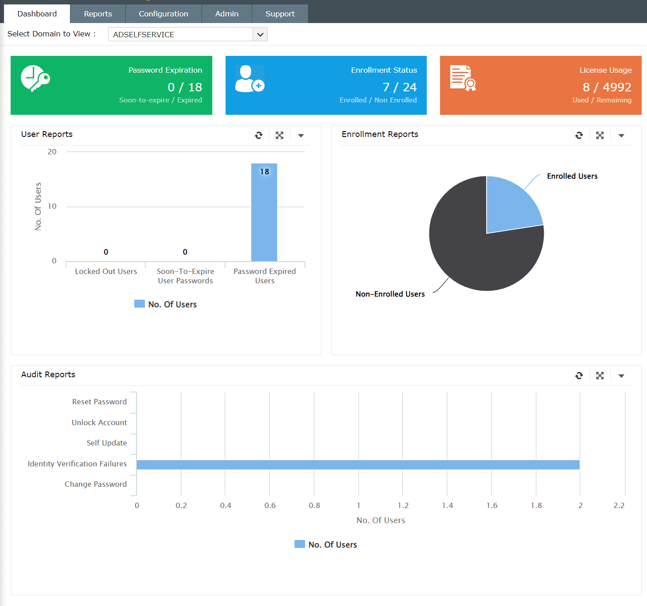This screenshot has width=647, height=606.
Task: Open the Audit Reports options dropdown arrow
Action: click(x=621, y=376)
